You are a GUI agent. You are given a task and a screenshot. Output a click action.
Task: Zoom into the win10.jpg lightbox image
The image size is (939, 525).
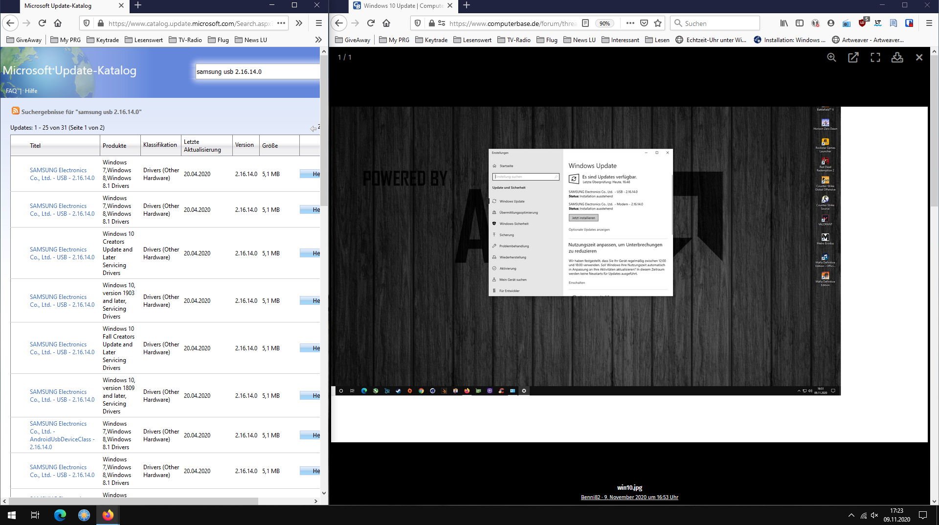pyautogui.click(x=831, y=57)
